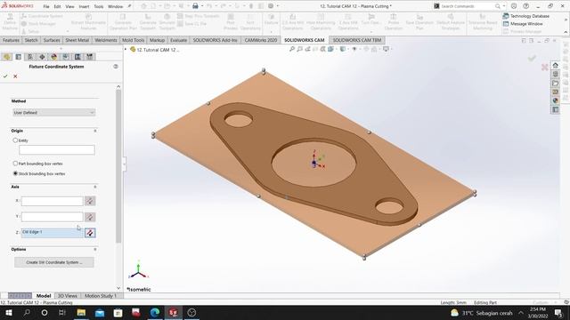
Task: Switch to the Sheet Metal ribbon tab
Action: 77,40
